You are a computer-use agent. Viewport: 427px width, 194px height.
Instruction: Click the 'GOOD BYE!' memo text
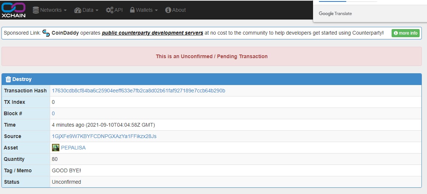pyautogui.click(x=66, y=170)
